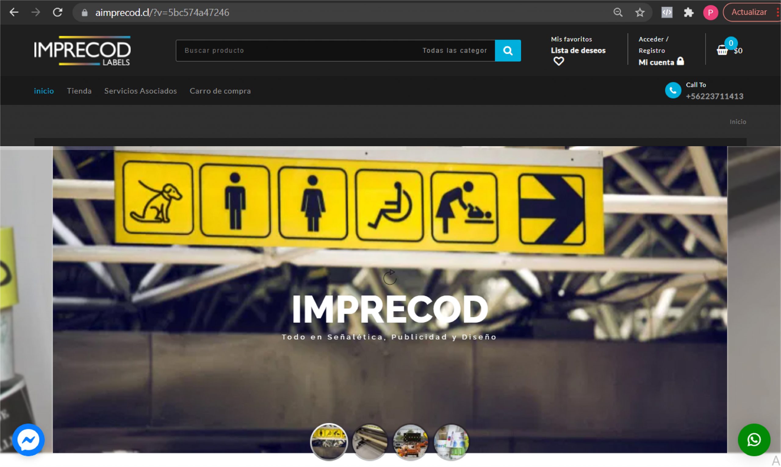Select the inicio menu item
This screenshot has width=781, height=467.
pyautogui.click(x=44, y=91)
